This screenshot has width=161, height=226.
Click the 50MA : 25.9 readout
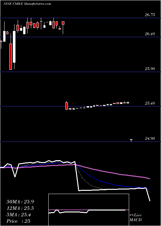coord(20,202)
